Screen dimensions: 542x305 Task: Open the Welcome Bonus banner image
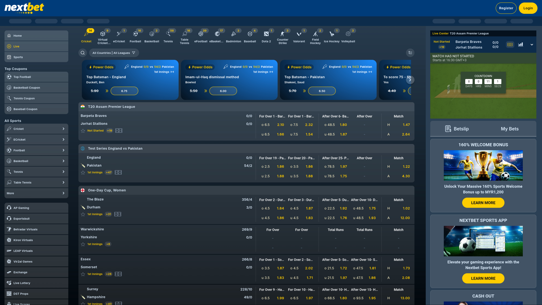[x=483, y=165]
